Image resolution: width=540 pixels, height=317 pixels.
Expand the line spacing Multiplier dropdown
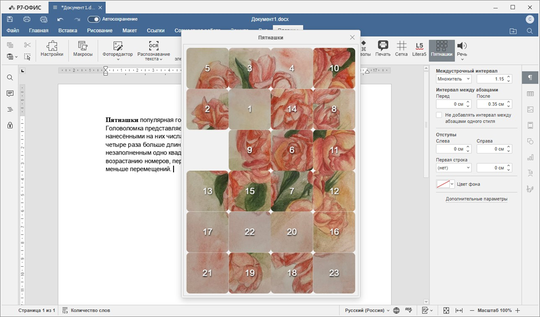pos(453,79)
